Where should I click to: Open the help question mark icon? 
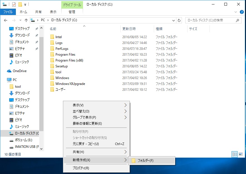tap(242, 12)
